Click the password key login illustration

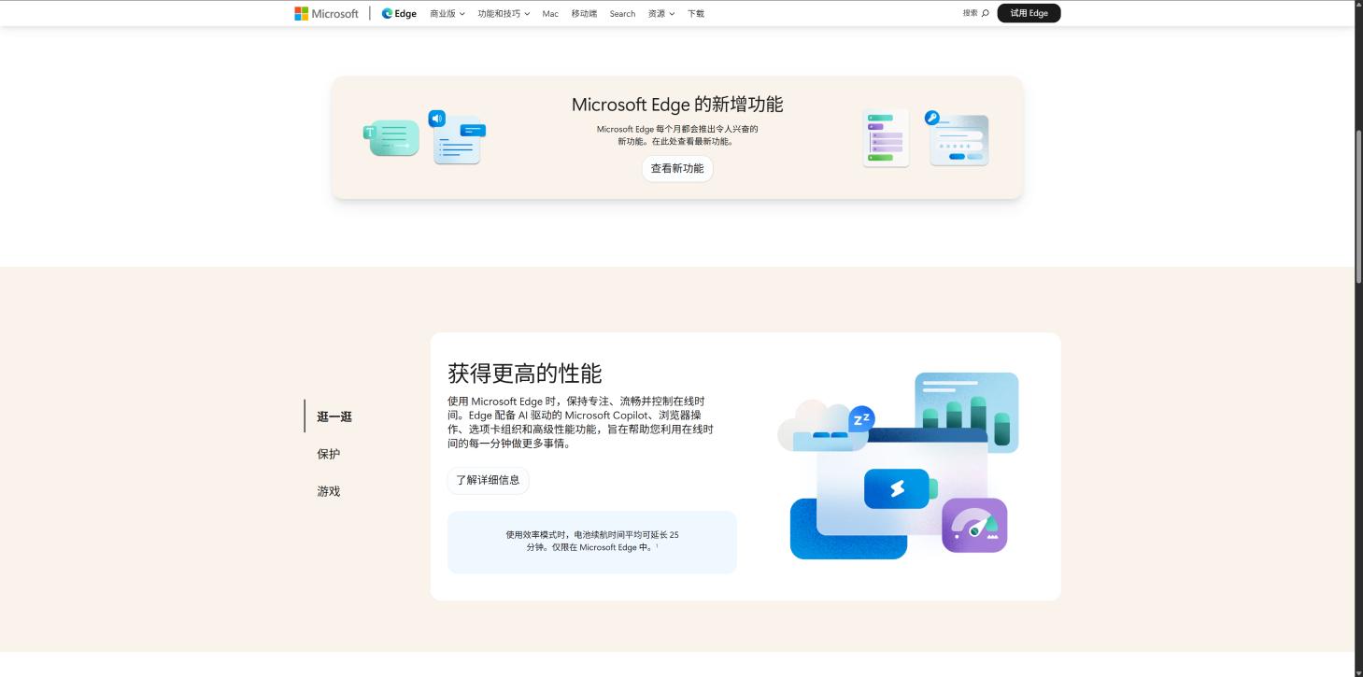(958, 138)
